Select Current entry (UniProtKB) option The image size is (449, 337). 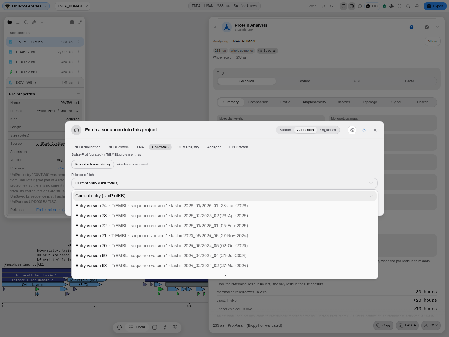(x=225, y=196)
